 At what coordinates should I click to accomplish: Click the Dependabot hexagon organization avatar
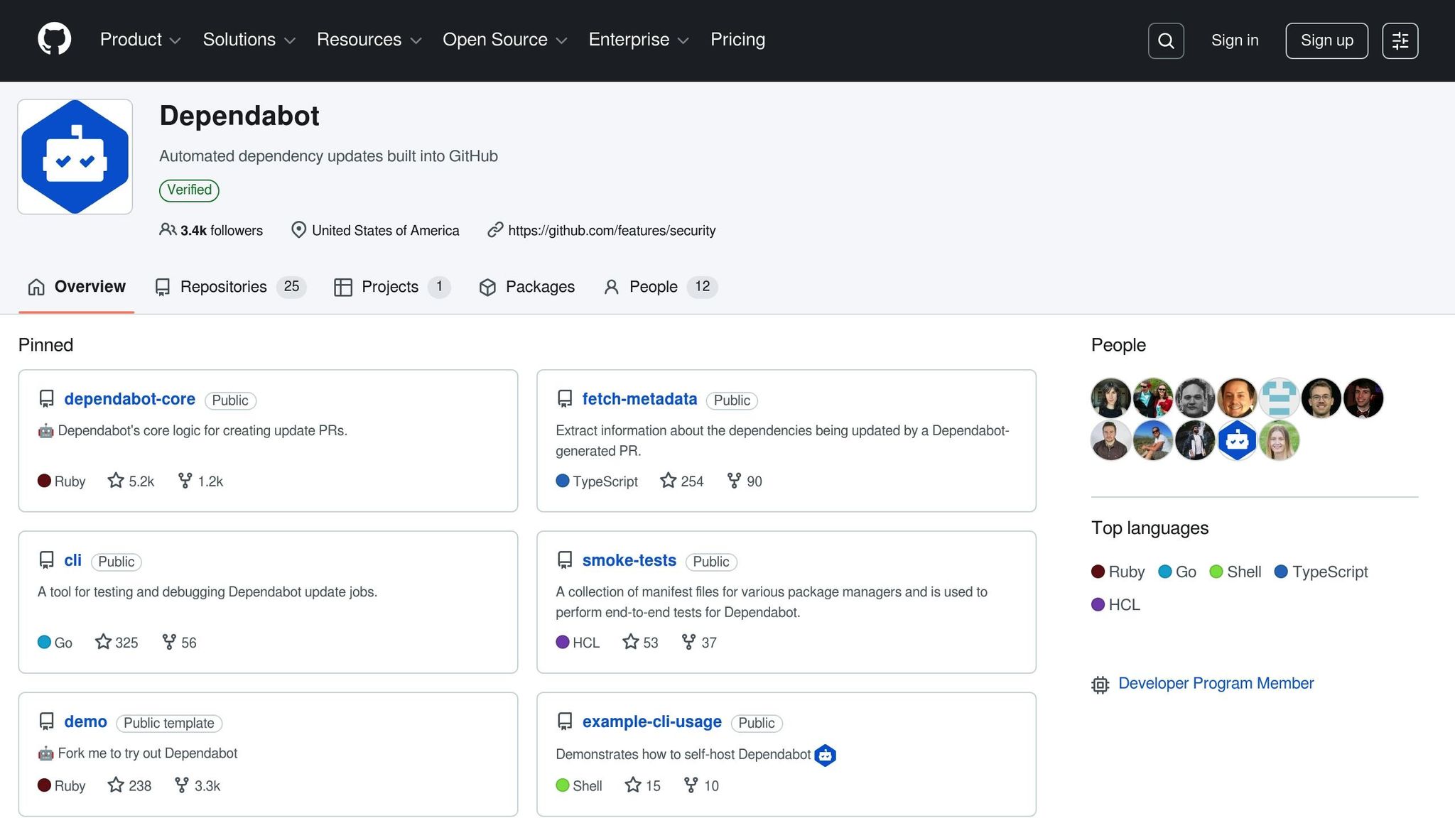click(75, 157)
